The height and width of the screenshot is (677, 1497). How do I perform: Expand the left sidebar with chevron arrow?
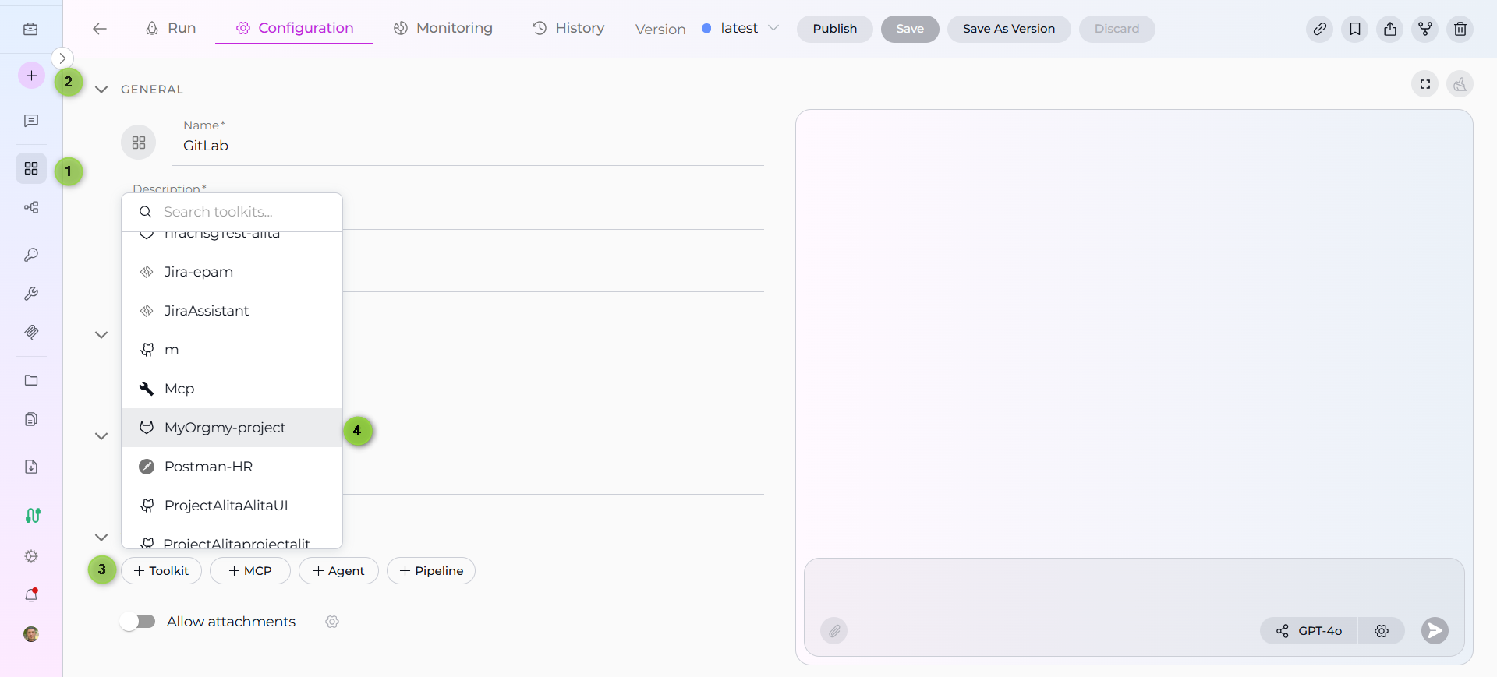(62, 58)
